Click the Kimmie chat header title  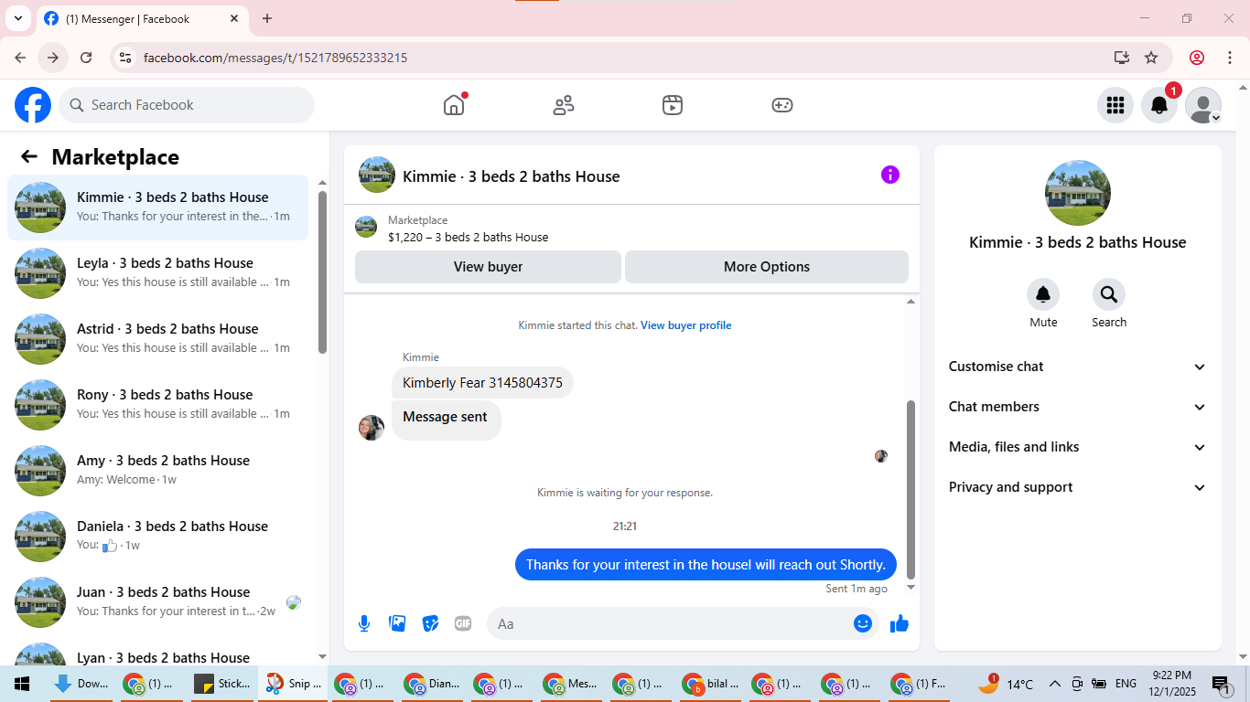(x=512, y=176)
